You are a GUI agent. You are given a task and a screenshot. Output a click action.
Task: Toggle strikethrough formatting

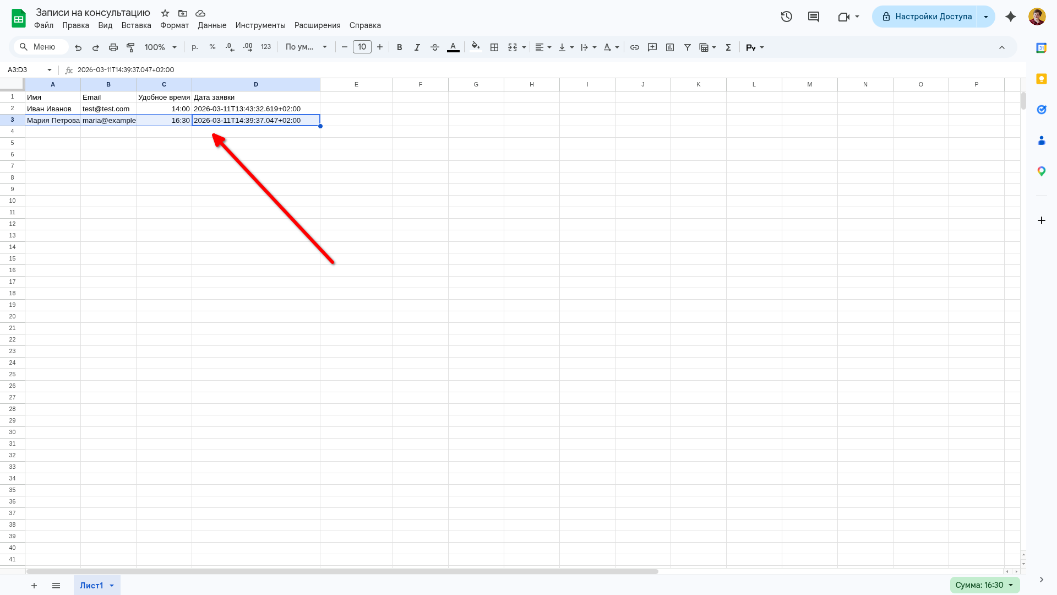click(435, 47)
